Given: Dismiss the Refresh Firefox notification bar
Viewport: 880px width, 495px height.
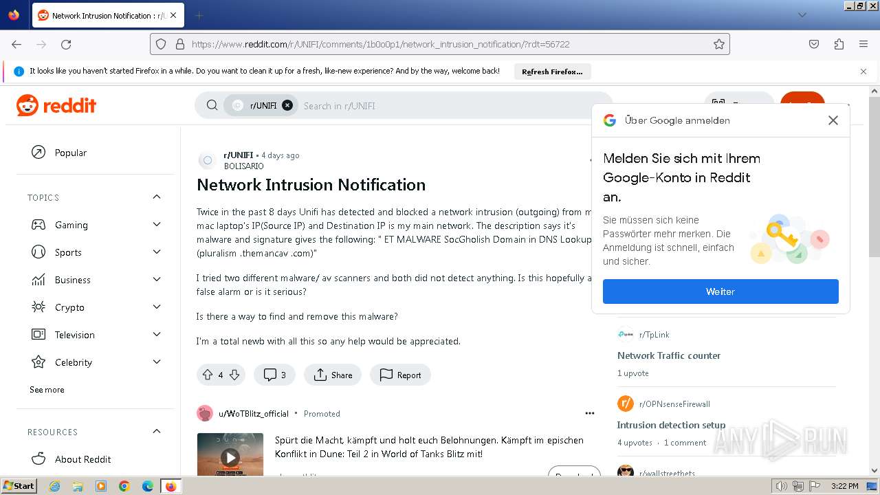Looking at the screenshot, I should 863,71.
